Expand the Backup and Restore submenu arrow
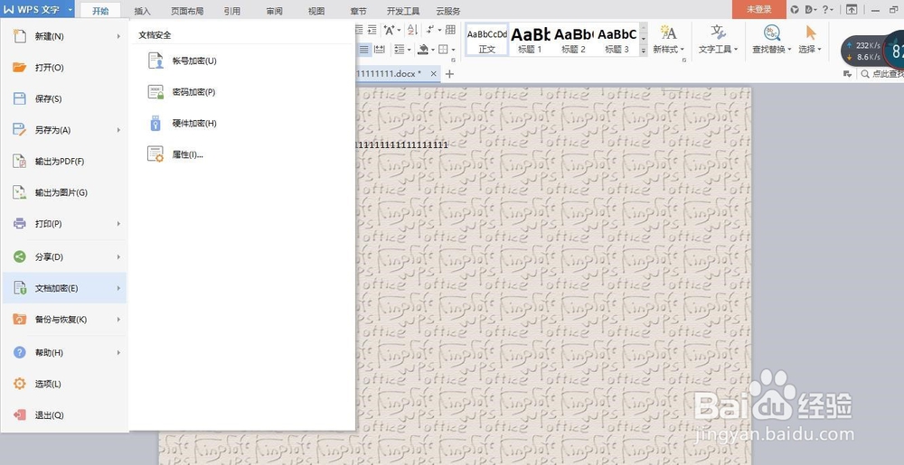904x465 pixels. coord(118,320)
